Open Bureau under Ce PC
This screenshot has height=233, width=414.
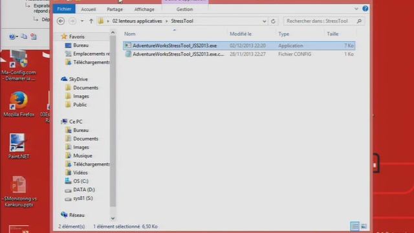tap(81, 130)
